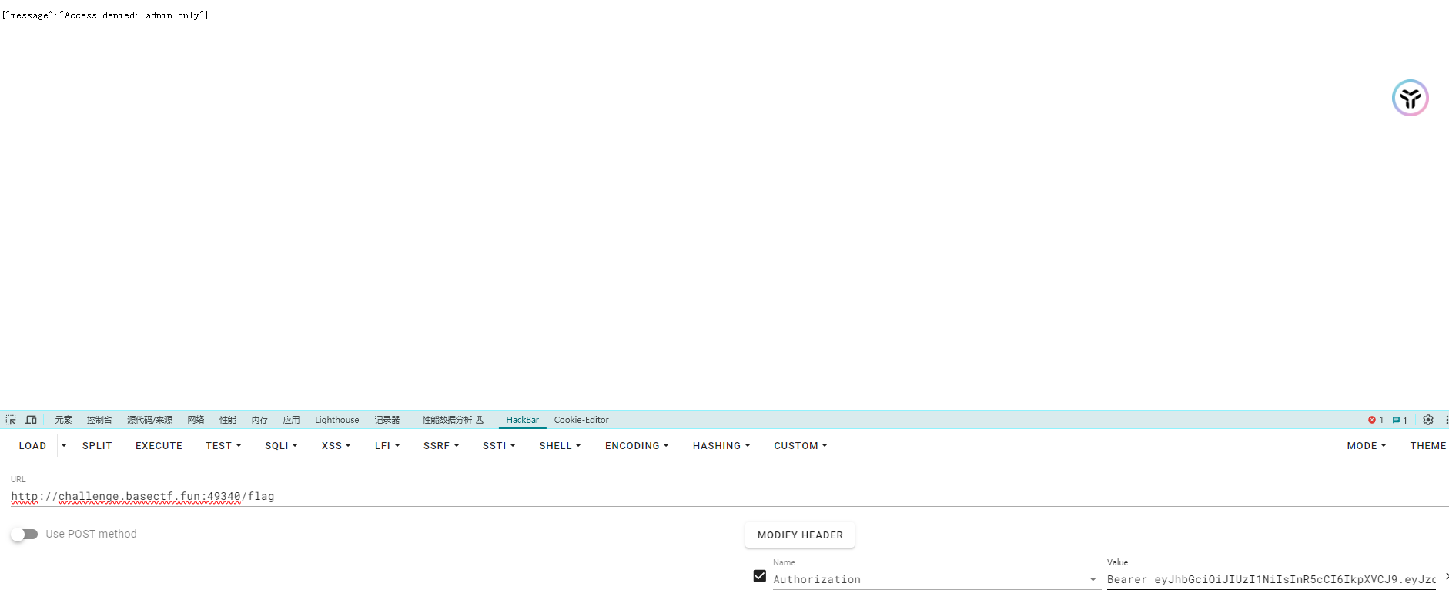This screenshot has width=1449, height=590.
Task: Click the Bearer token value field
Action: (1270, 579)
